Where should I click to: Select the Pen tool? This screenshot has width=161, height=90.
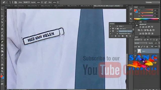(2, 55)
